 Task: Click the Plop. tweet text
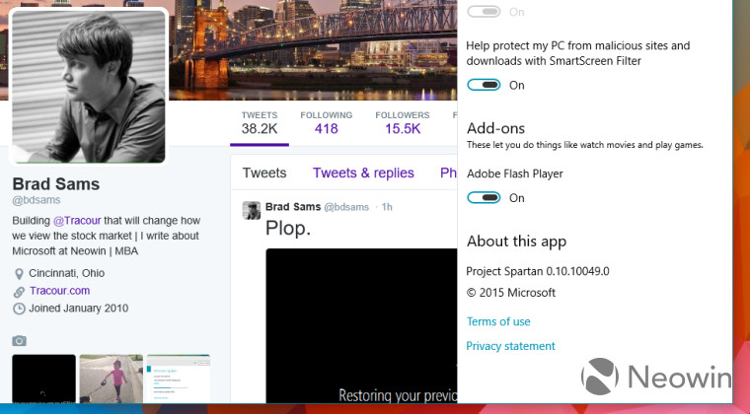pos(288,229)
